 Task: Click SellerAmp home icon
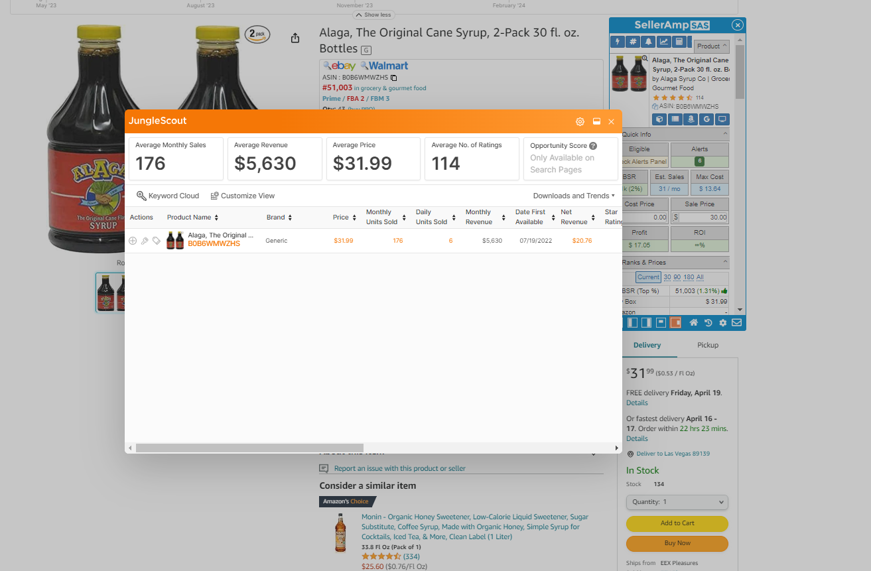[693, 323]
